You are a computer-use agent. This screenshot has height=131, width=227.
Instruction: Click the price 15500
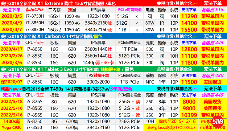click(x=189, y=30)
